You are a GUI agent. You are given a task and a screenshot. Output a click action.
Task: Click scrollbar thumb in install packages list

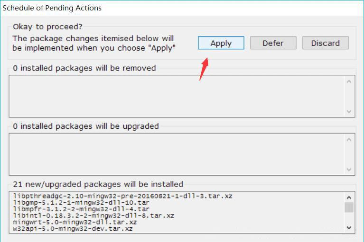coord(349,207)
